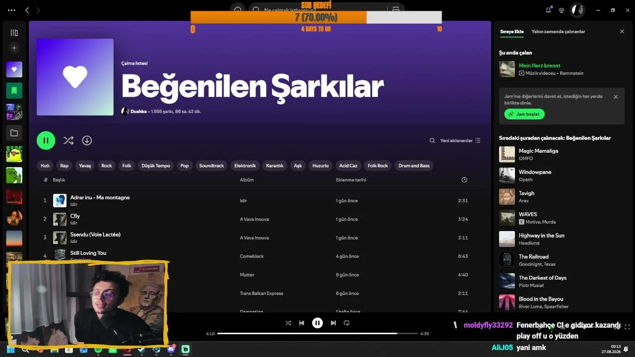Open the notifications bell

pos(548,10)
